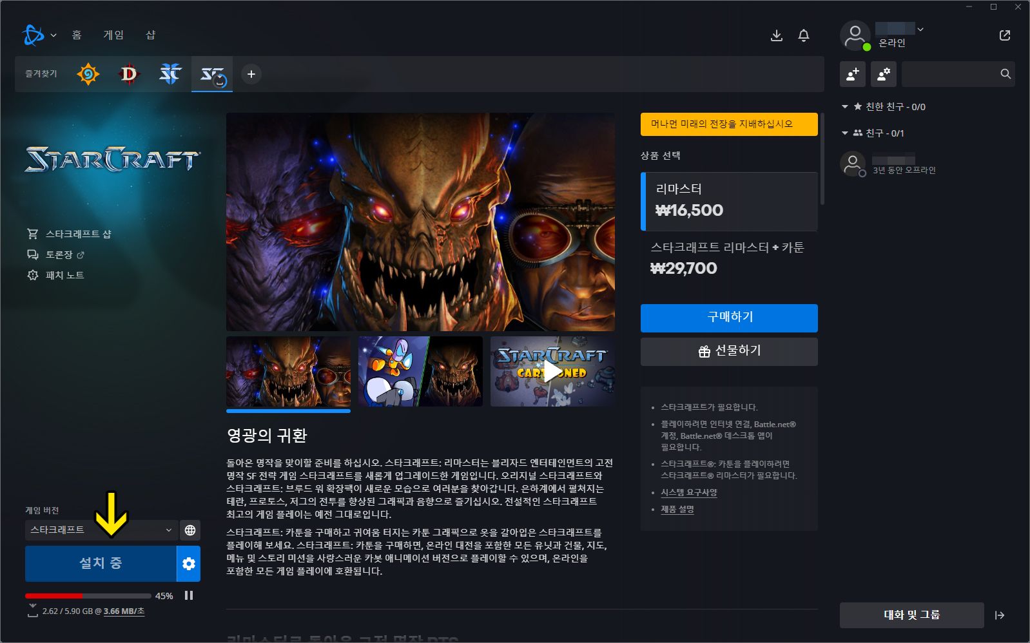Select the Diablo favorite icon
The height and width of the screenshot is (643, 1030).
pyautogui.click(x=129, y=74)
